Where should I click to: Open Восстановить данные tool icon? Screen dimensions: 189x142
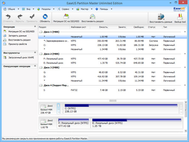(x=161, y=17)
